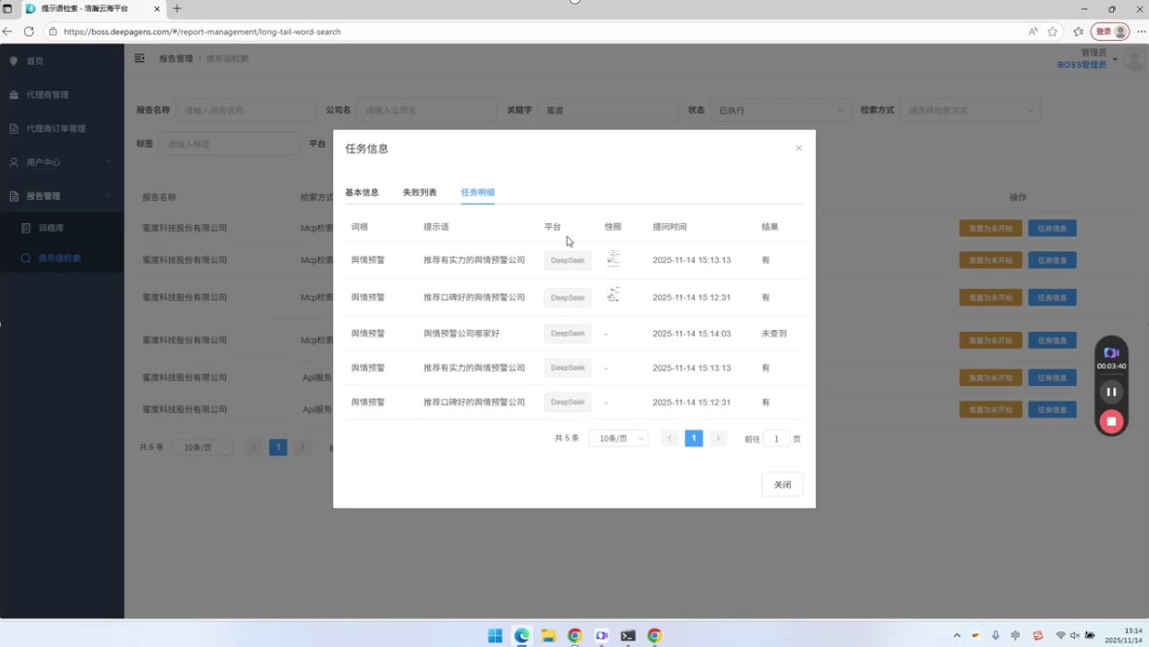The image size is (1149, 647).
Task: Click the page jump number input field
Action: click(776, 438)
